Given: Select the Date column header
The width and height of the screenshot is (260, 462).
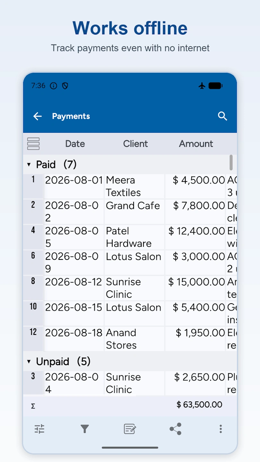Looking at the screenshot, I should 75,144.
